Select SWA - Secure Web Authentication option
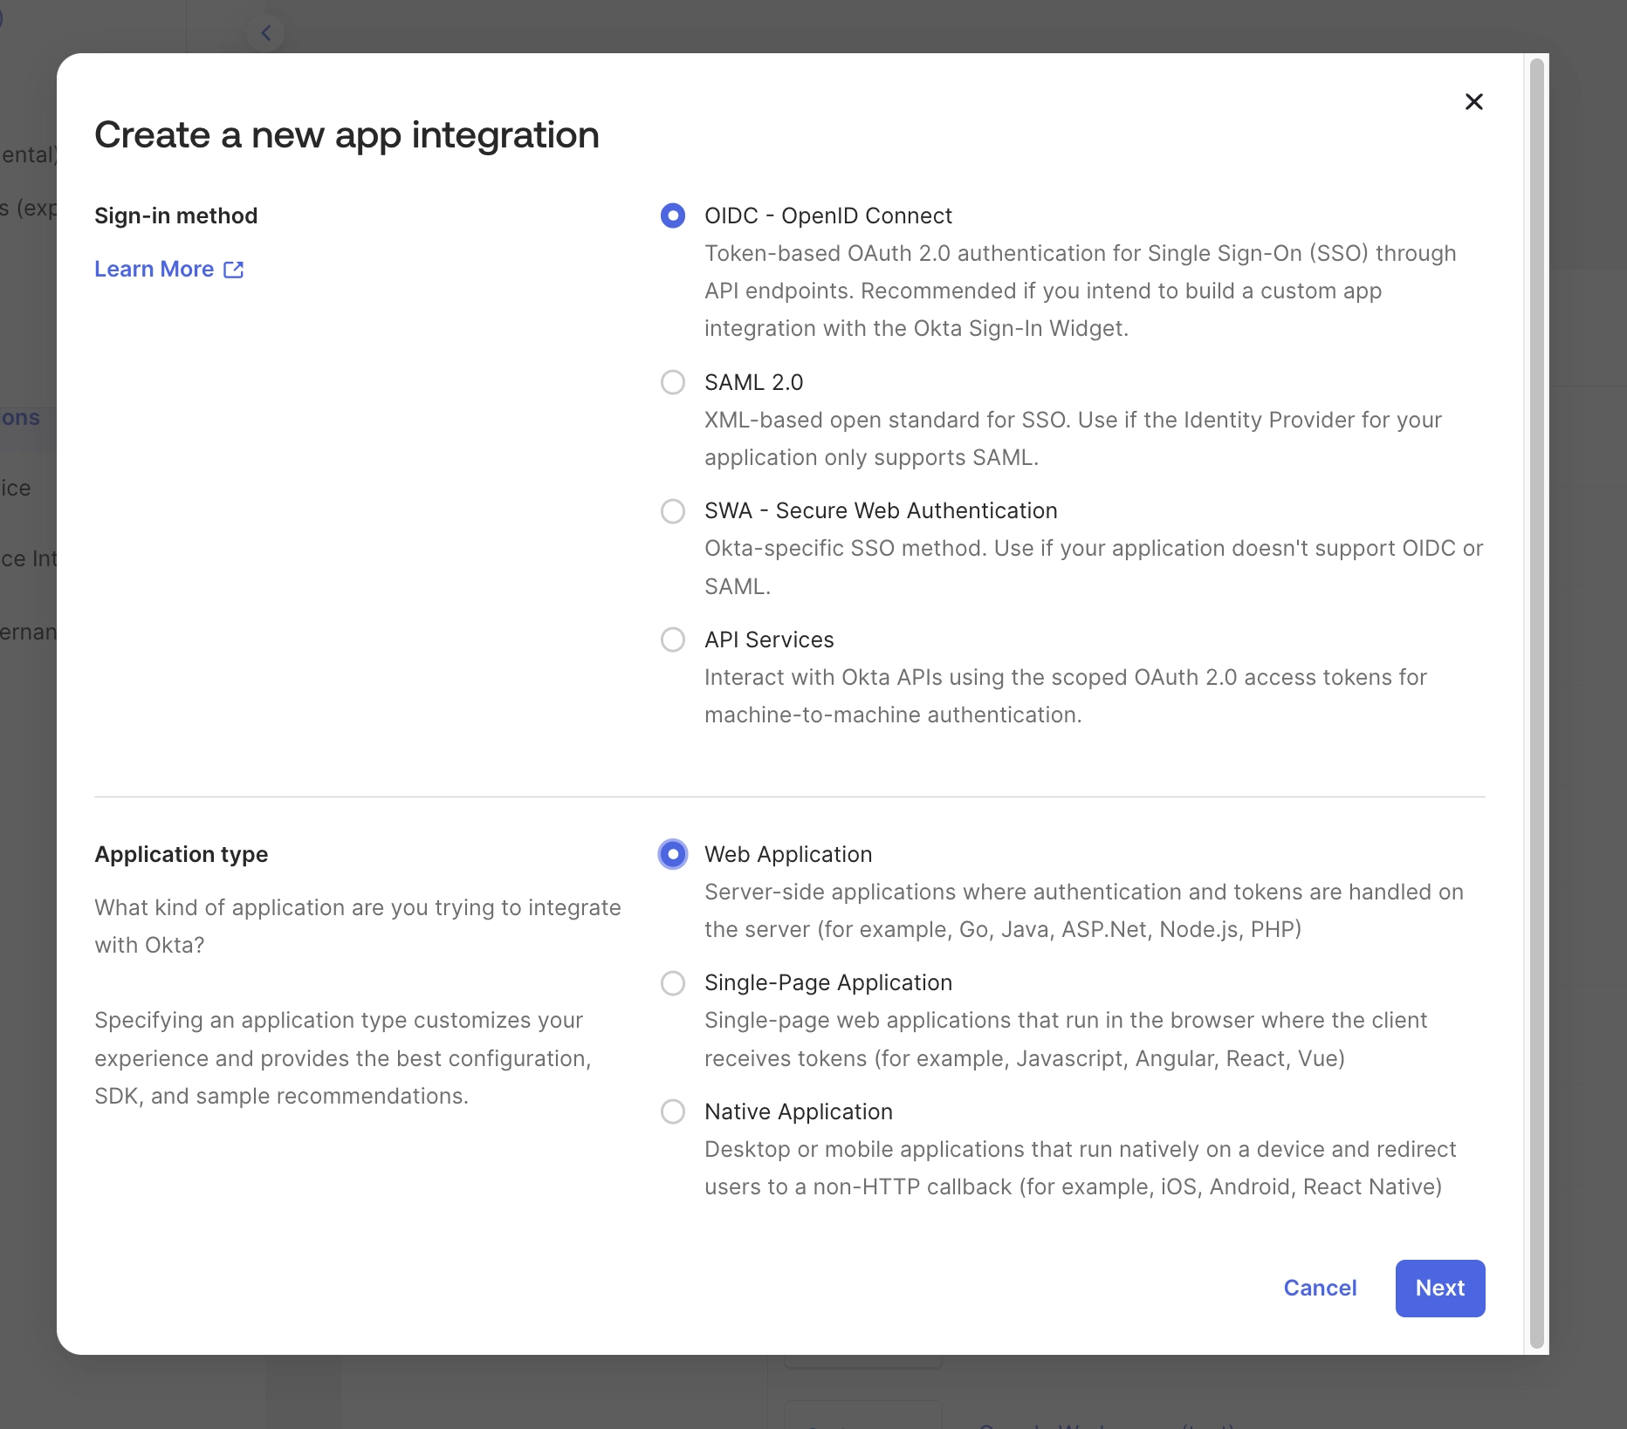Screen dimensions: 1627x1429 [673, 510]
